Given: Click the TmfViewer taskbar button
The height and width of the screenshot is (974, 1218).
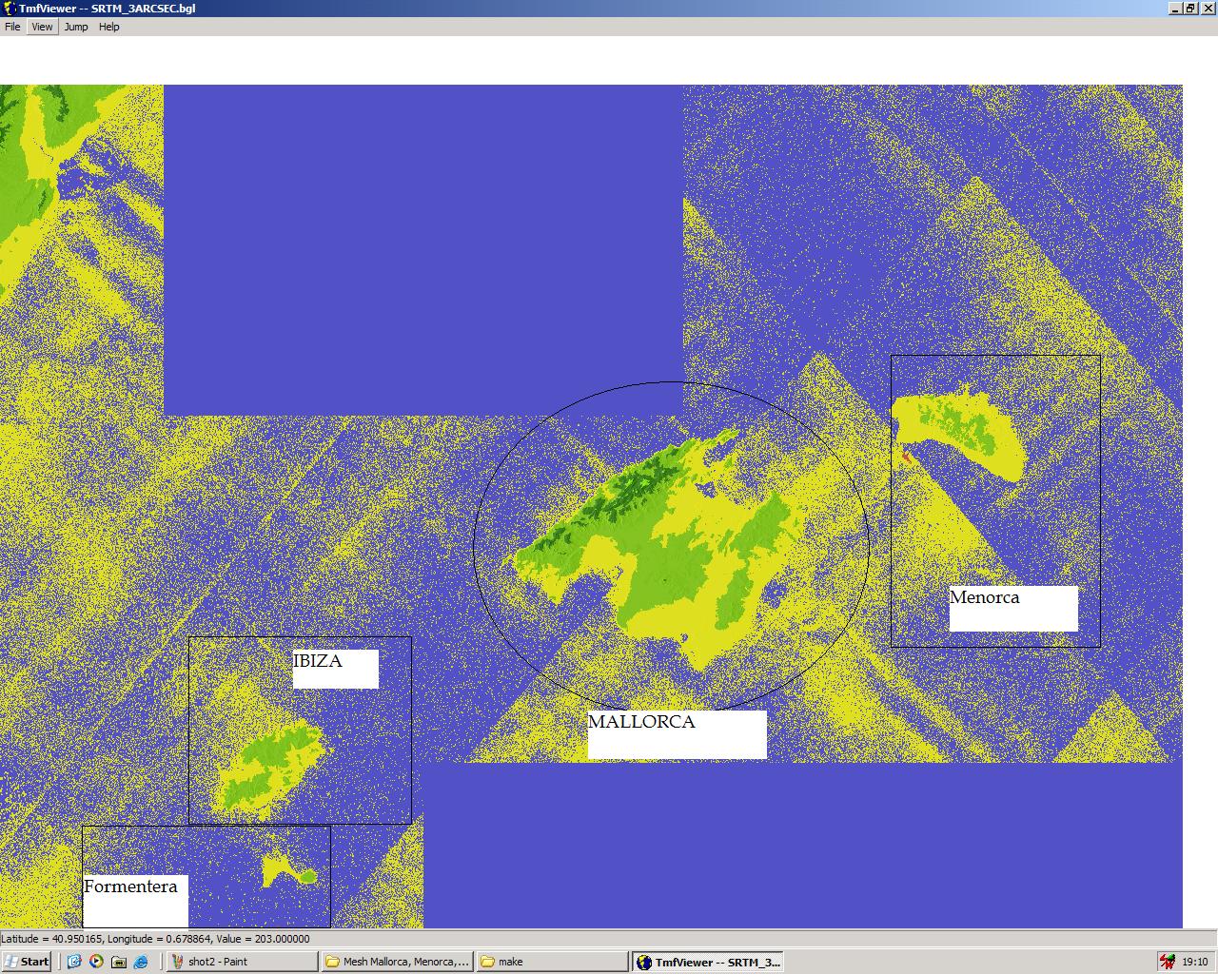Looking at the screenshot, I should click(709, 962).
